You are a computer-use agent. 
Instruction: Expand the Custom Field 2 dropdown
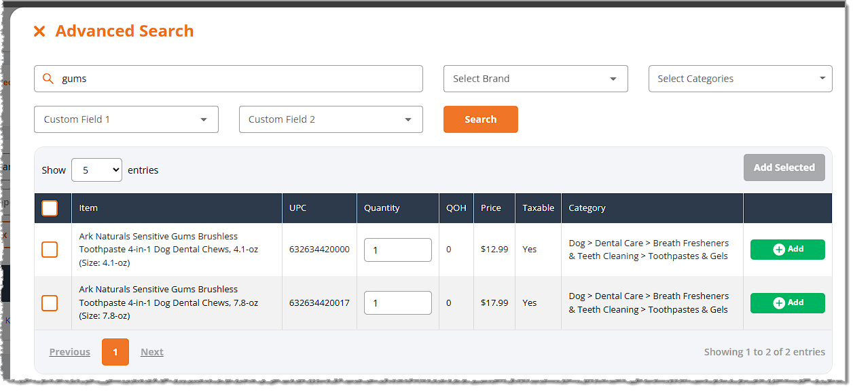click(x=331, y=119)
